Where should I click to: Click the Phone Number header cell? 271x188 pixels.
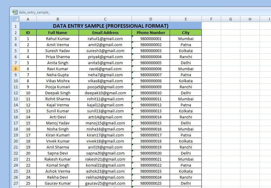(x=151, y=33)
